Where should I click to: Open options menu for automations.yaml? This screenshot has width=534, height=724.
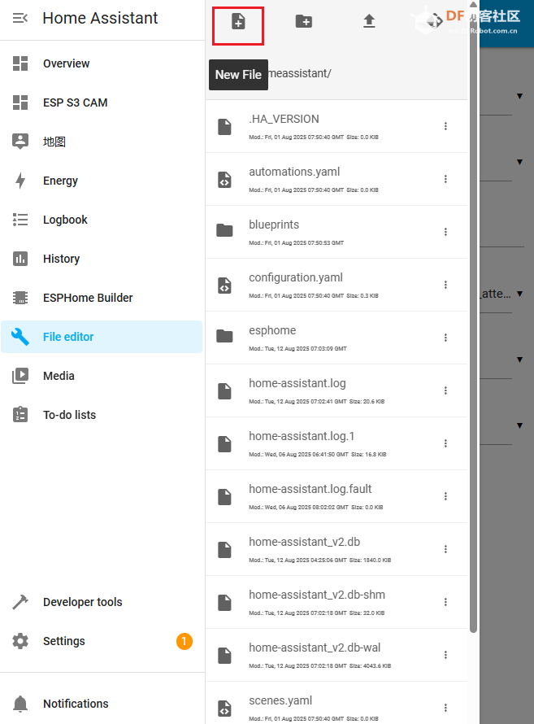[445, 179]
